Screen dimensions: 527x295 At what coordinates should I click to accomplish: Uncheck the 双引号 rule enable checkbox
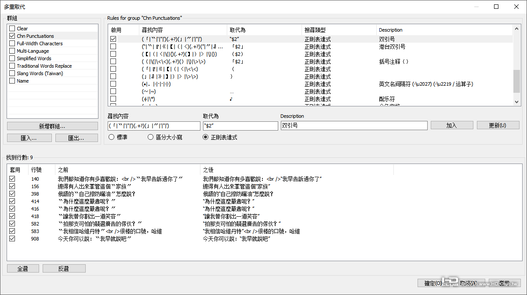coord(113,39)
